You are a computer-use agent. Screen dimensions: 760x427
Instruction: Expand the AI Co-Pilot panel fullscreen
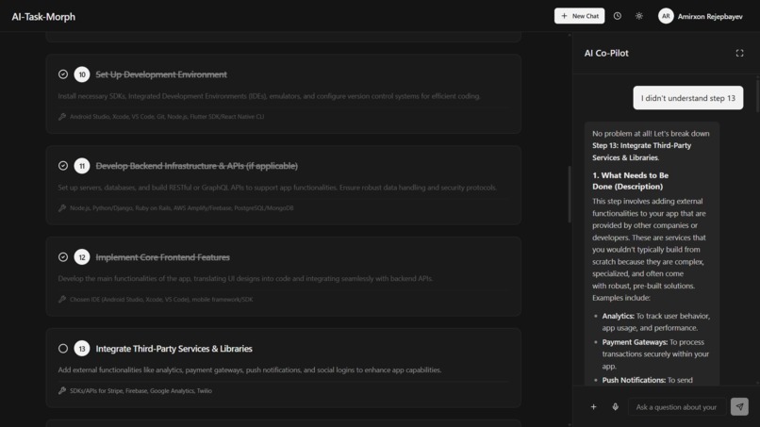[x=739, y=53]
